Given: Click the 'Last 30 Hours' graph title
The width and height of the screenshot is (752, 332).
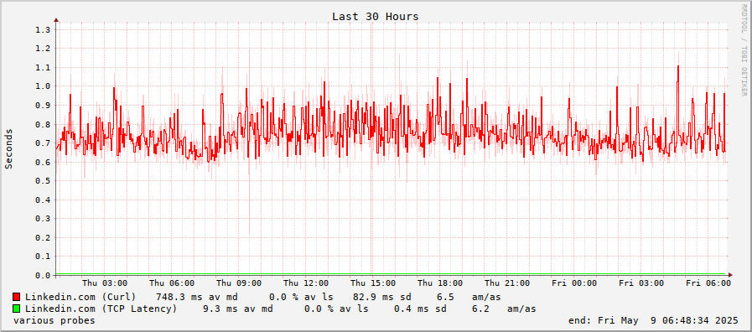Looking at the screenshot, I should click(376, 16).
